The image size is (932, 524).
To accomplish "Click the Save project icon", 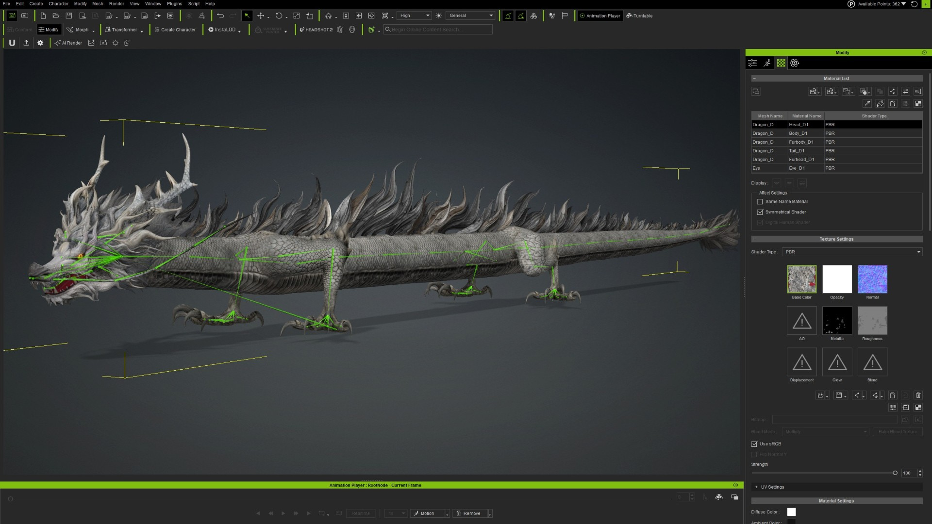I will [x=69, y=16].
